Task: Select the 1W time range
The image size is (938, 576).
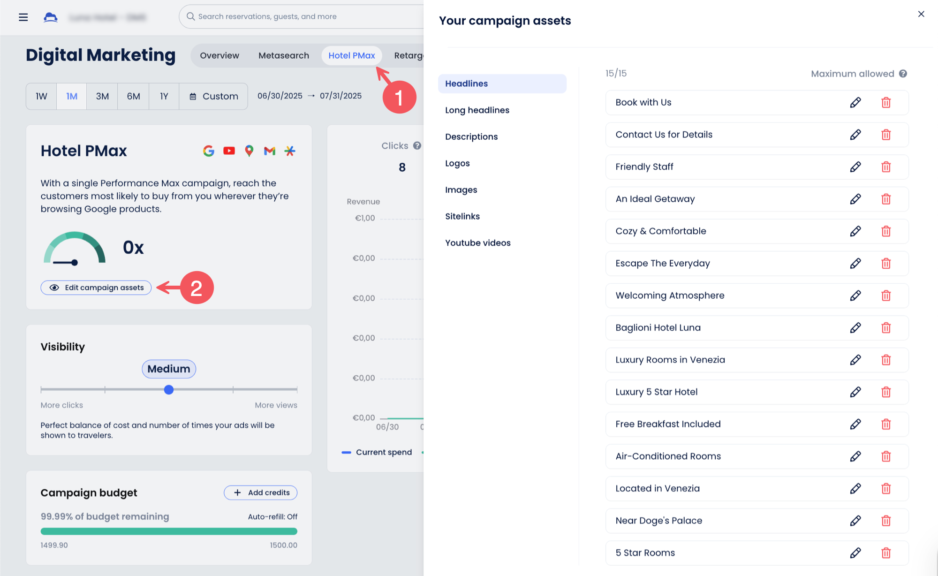Action: [x=41, y=96]
